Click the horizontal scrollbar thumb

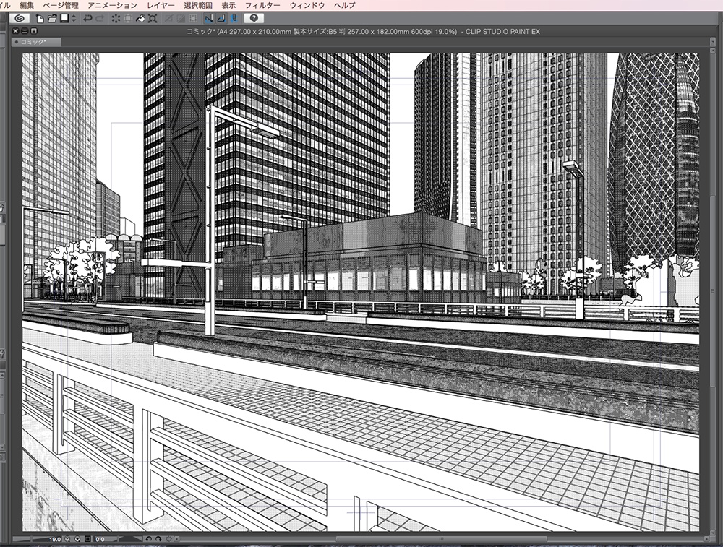click(x=441, y=539)
